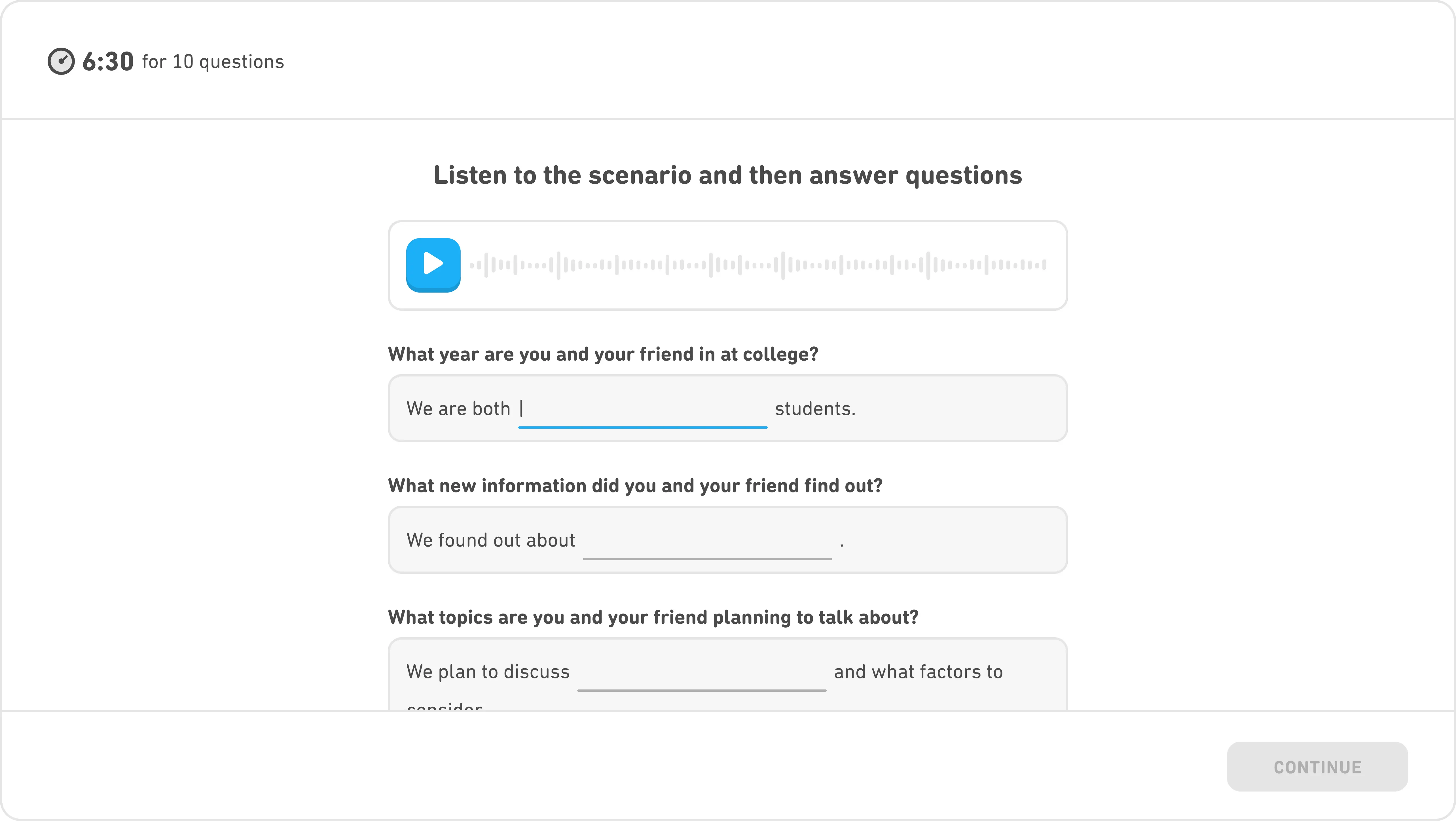
Task: Click the question about college year
Action: point(603,354)
